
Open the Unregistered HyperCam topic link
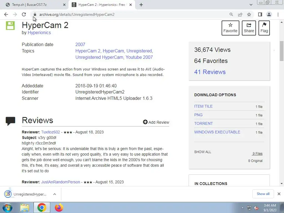pyautogui.click(x=99, y=57)
